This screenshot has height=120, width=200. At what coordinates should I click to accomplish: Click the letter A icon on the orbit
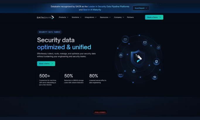coord(134,70)
